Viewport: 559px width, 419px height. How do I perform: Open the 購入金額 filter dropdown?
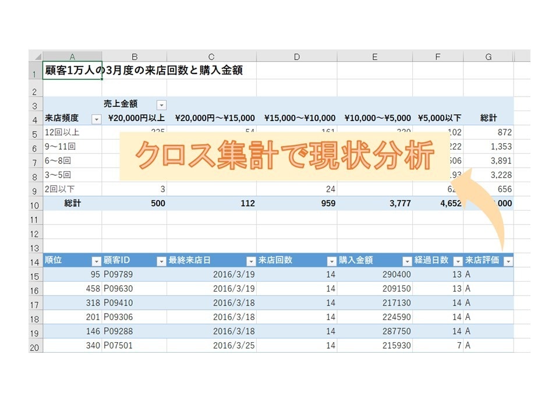coord(407,261)
